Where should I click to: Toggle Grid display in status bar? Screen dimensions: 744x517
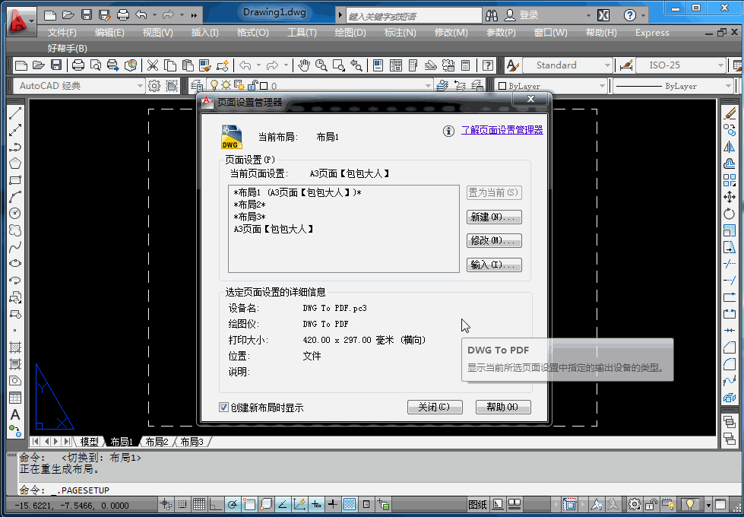point(199,504)
